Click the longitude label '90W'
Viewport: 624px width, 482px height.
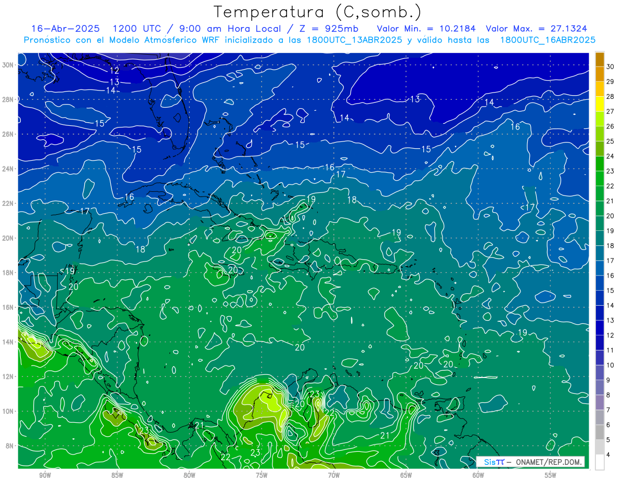point(45,475)
